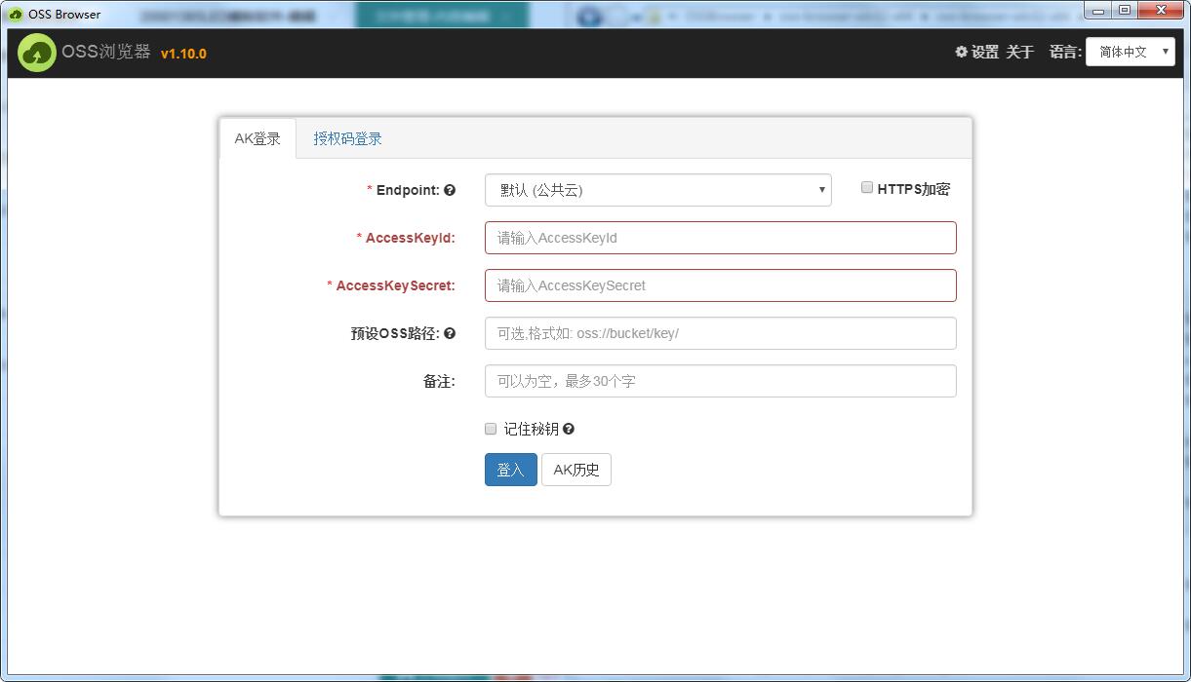Switch to the 授权码登录 tab
This screenshot has width=1191, height=682.
(347, 138)
